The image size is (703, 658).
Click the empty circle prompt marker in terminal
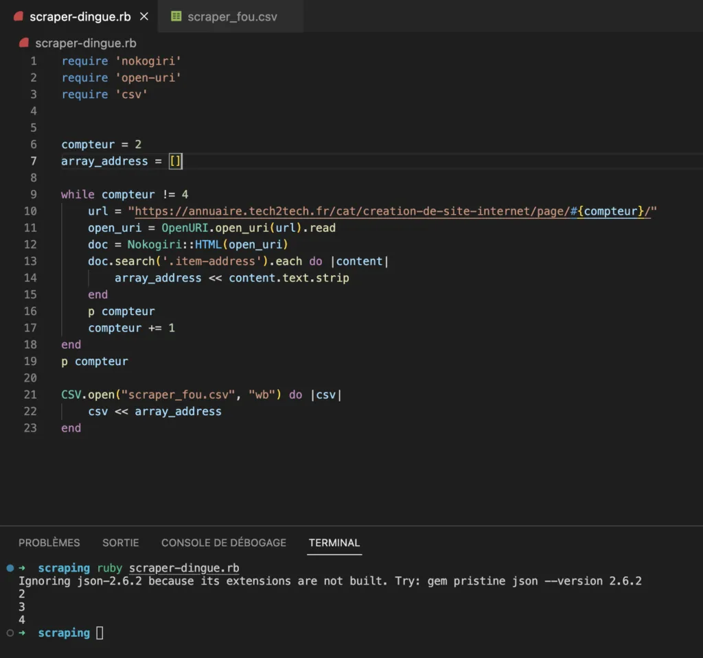[x=10, y=633]
